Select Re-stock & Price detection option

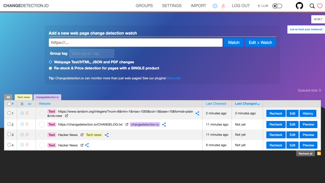pos(50,68)
